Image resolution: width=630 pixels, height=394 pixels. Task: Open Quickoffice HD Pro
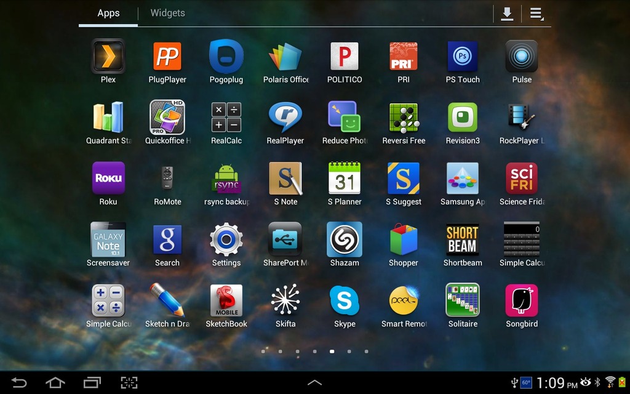167,117
